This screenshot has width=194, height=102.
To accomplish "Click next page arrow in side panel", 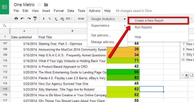I will [x=187, y=75].
